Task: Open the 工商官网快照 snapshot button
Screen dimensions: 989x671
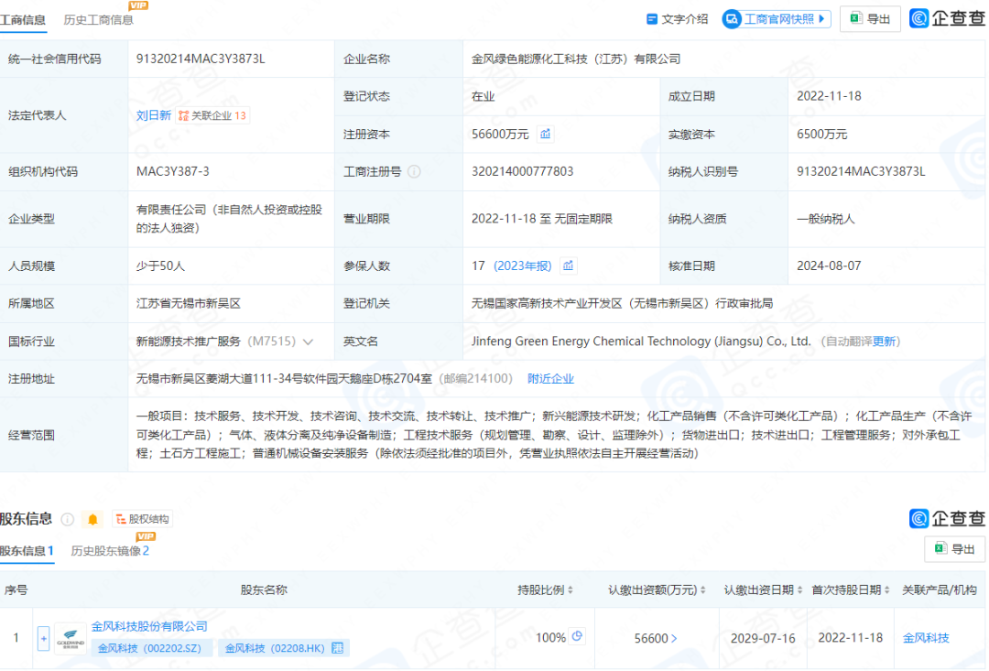Action: 777,19
